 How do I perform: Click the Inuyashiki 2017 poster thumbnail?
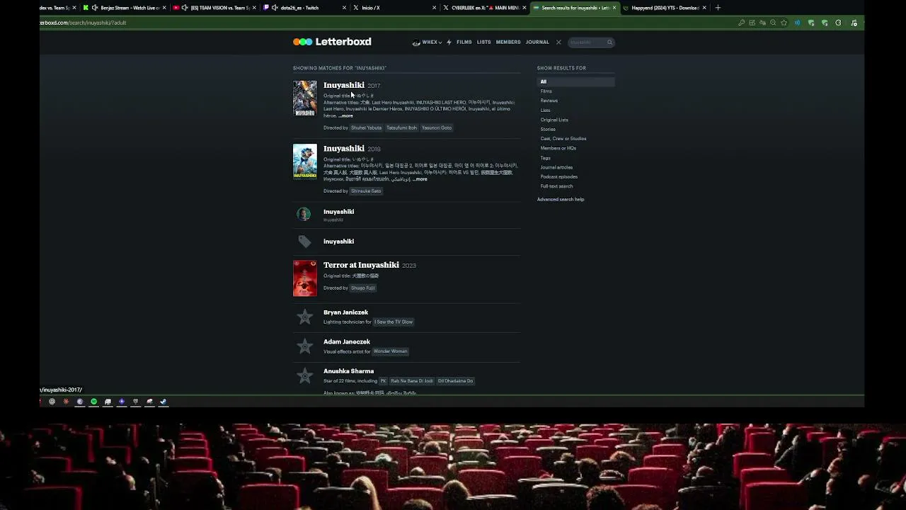pos(305,98)
